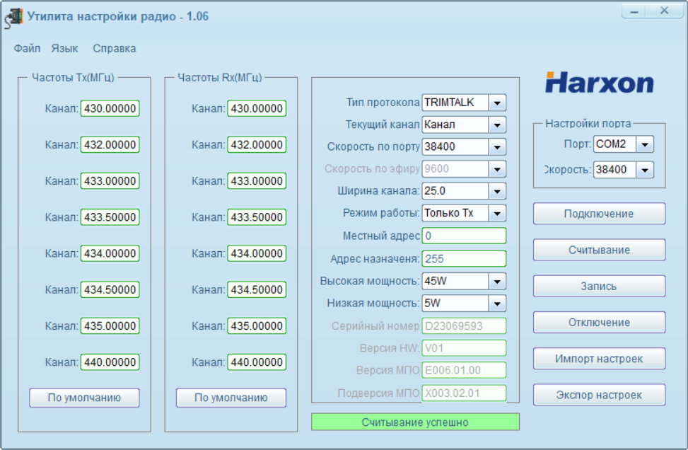
Task: Expand the Высокая мощность dropdown
Action: [497, 282]
